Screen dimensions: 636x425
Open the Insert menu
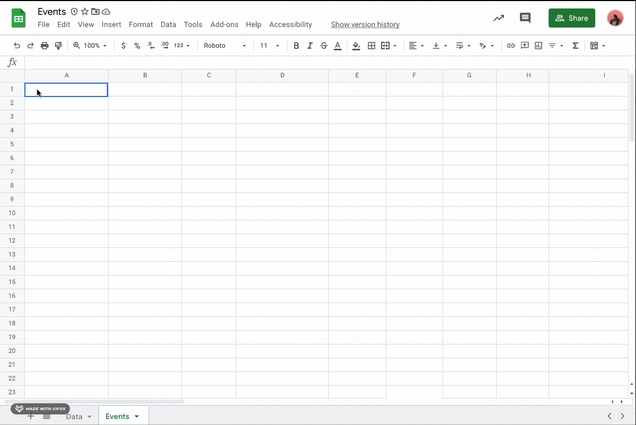coord(111,24)
